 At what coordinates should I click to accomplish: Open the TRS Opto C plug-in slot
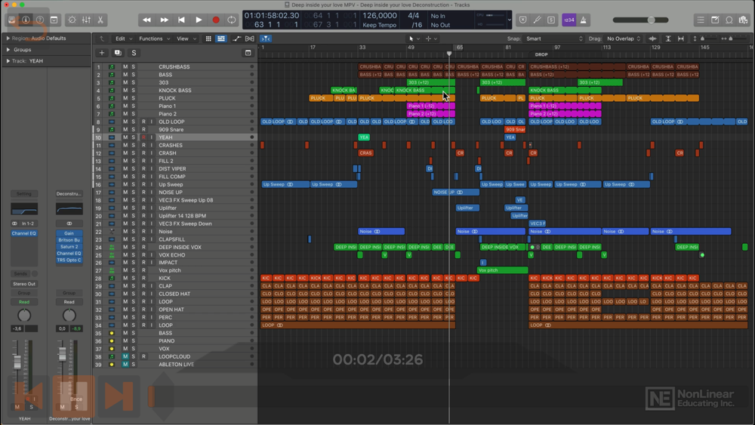[69, 260]
